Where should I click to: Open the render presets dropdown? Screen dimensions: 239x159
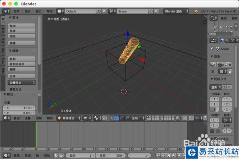(x=215, y=87)
